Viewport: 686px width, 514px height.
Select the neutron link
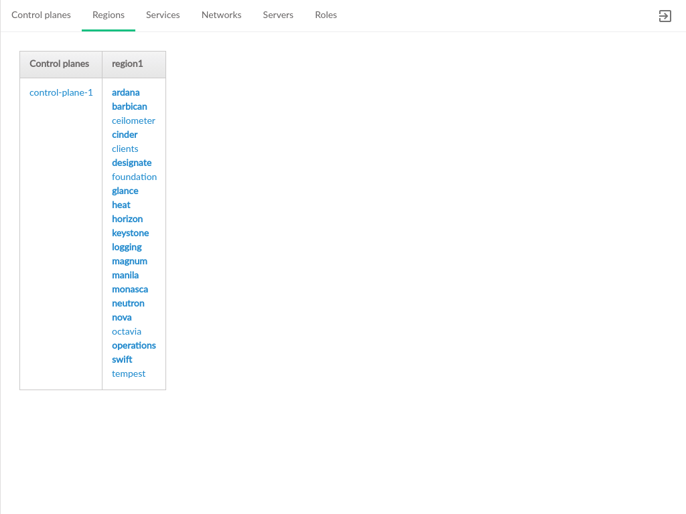coord(128,303)
